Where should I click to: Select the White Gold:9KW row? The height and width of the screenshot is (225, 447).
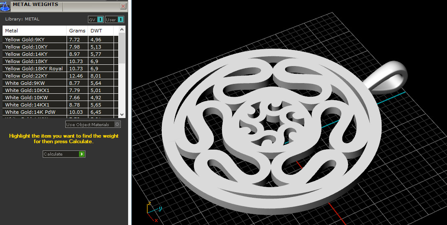click(61, 83)
